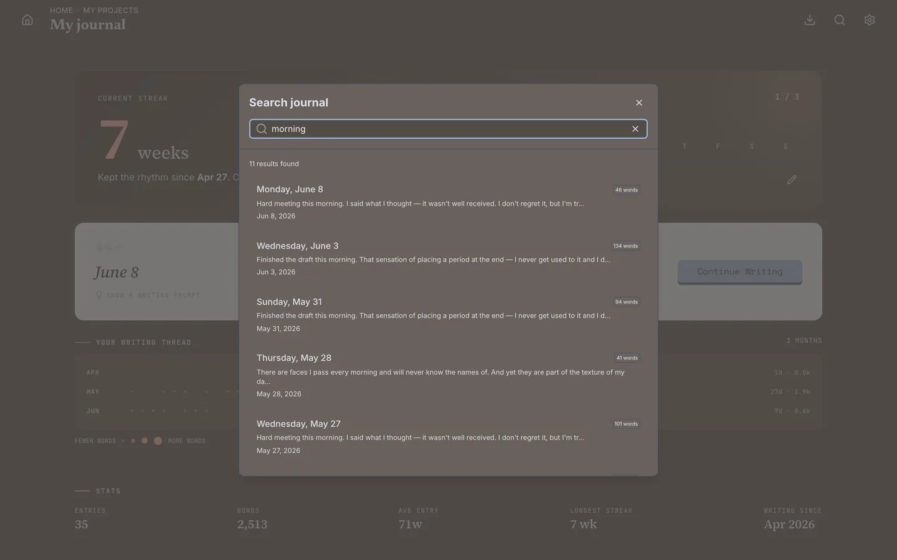Go to the home icon

coord(27,20)
